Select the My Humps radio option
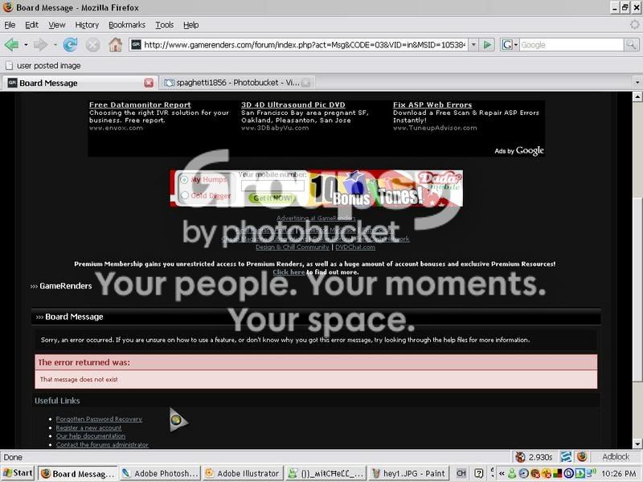Image resolution: width=643 pixels, height=482 pixels. [184, 179]
